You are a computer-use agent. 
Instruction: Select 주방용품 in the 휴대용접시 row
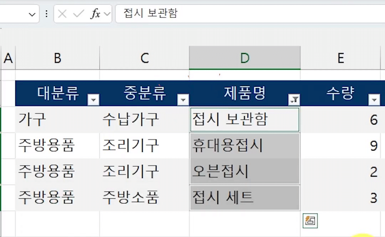[x=57, y=146]
